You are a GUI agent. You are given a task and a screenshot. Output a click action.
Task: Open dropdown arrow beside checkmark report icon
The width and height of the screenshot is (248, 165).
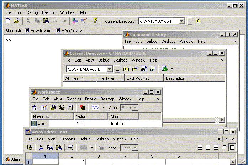point(172,69)
